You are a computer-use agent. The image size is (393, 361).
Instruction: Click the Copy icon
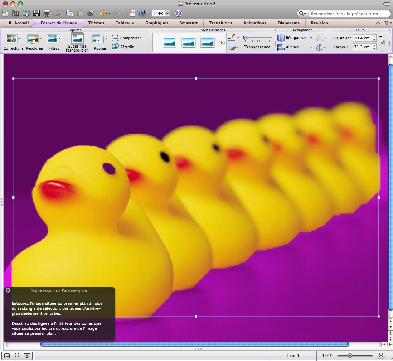69,13
